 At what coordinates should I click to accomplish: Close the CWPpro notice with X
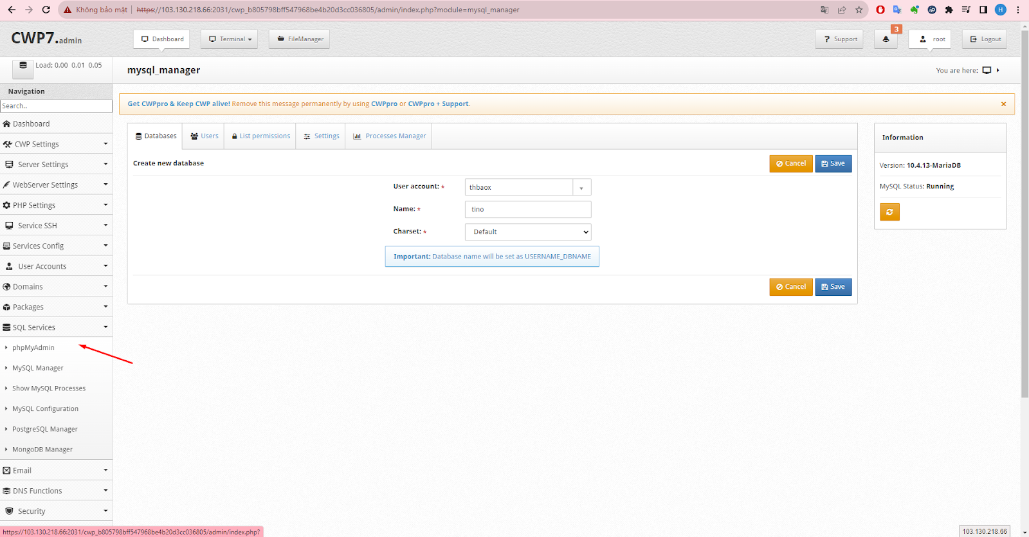coord(1003,104)
